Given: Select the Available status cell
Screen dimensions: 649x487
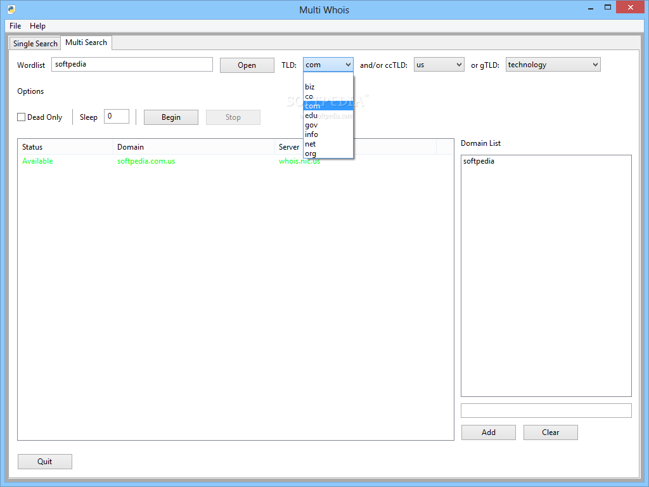Looking at the screenshot, I should pyautogui.click(x=37, y=161).
